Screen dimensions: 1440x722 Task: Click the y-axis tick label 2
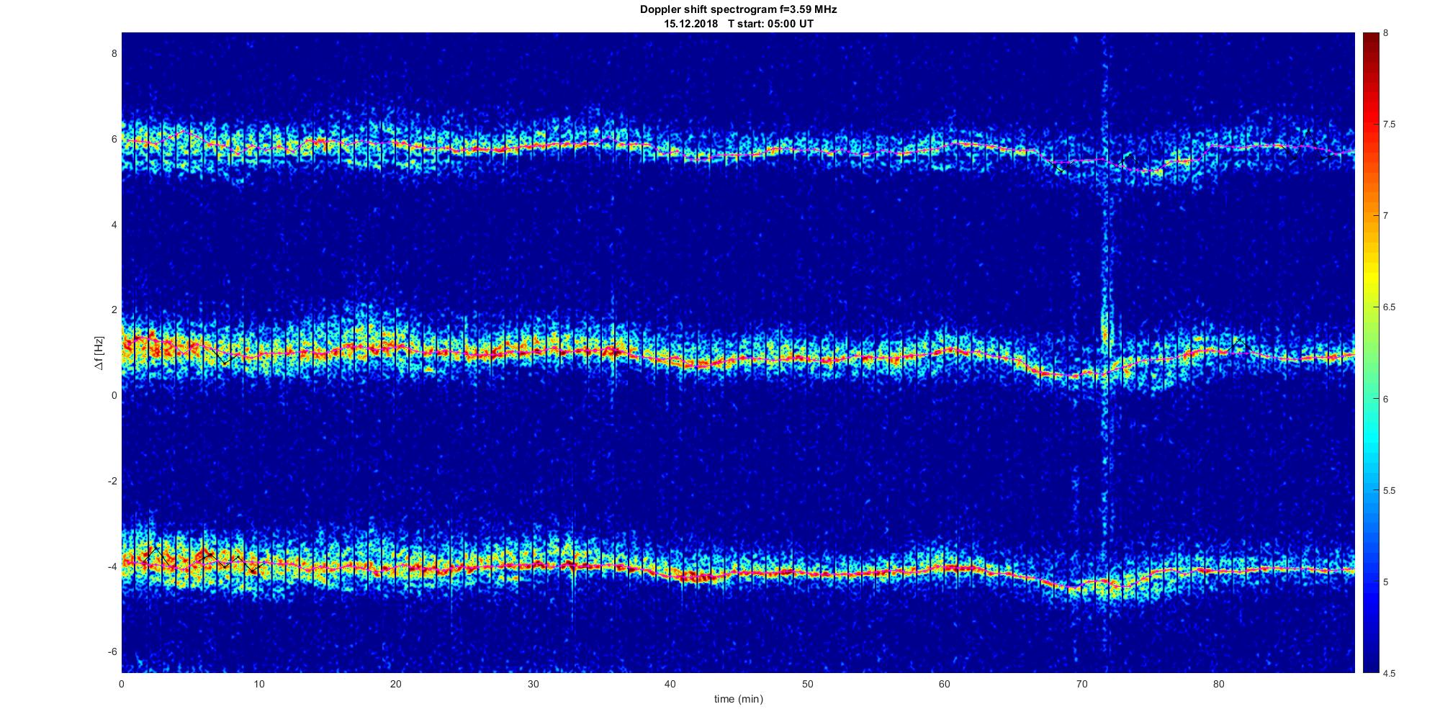(x=113, y=310)
